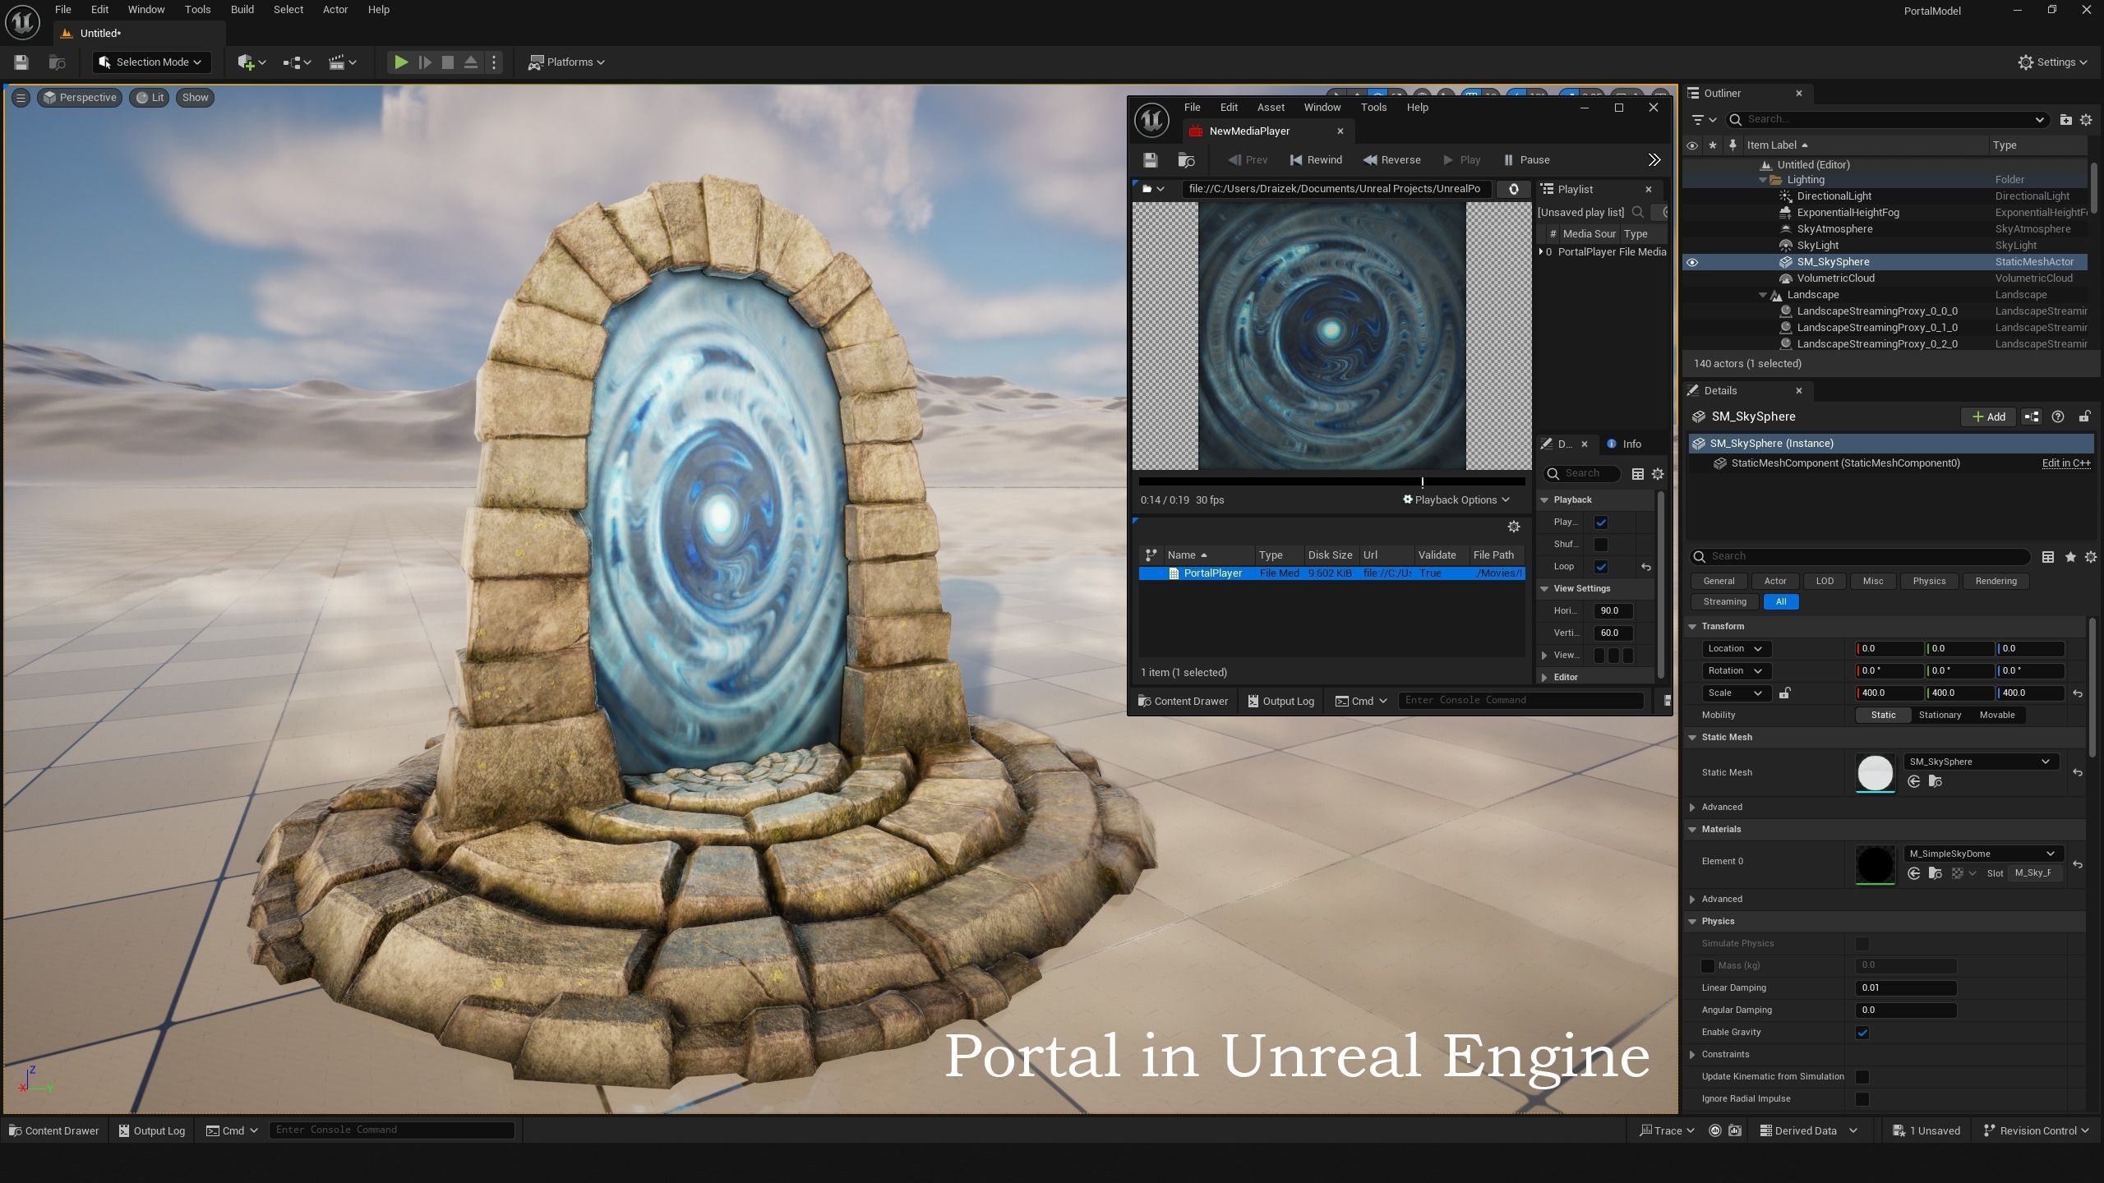Viewport: 2104px width, 1183px height.
Task: Toggle SM_SkySphere visibility eye in Outliner
Action: [1692, 263]
